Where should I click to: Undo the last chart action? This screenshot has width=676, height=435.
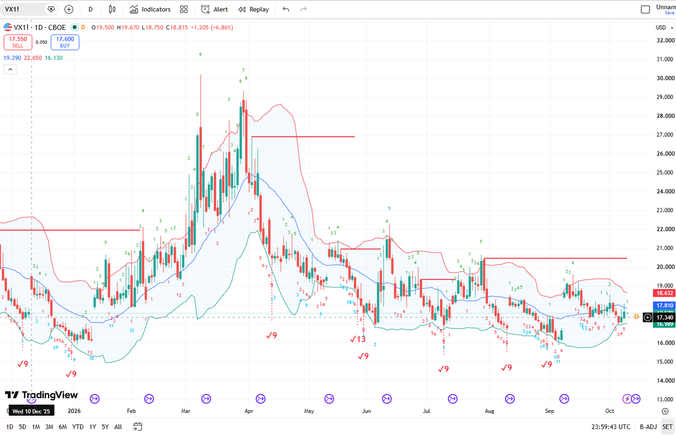(x=286, y=9)
